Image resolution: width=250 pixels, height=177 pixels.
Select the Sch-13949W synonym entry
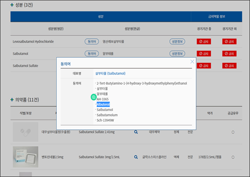click(105, 120)
